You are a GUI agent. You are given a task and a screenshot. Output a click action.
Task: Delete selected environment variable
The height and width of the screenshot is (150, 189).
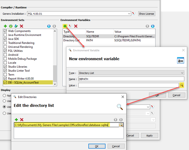click(x=76, y=26)
